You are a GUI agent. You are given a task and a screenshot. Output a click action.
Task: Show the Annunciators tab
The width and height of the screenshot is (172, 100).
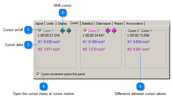click(134, 24)
